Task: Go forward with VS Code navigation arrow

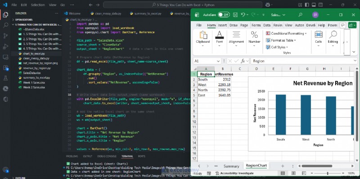Action: point(98,4)
